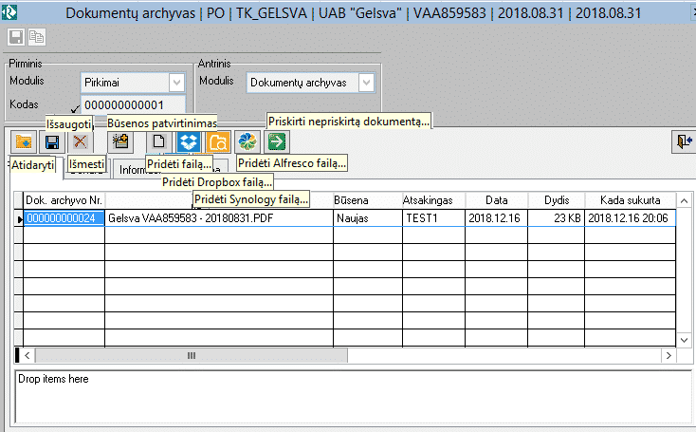Expand the Antrinis Modulis dropdown

coord(366,83)
